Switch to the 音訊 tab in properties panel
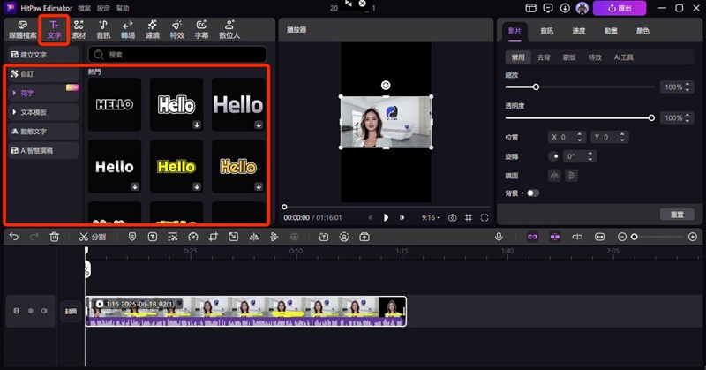 [x=546, y=31]
